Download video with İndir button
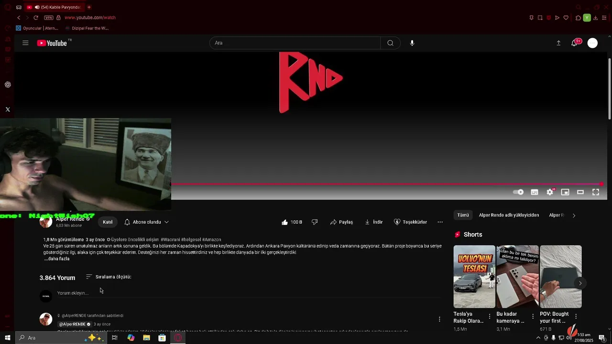The width and height of the screenshot is (612, 344). click(373, 222)
